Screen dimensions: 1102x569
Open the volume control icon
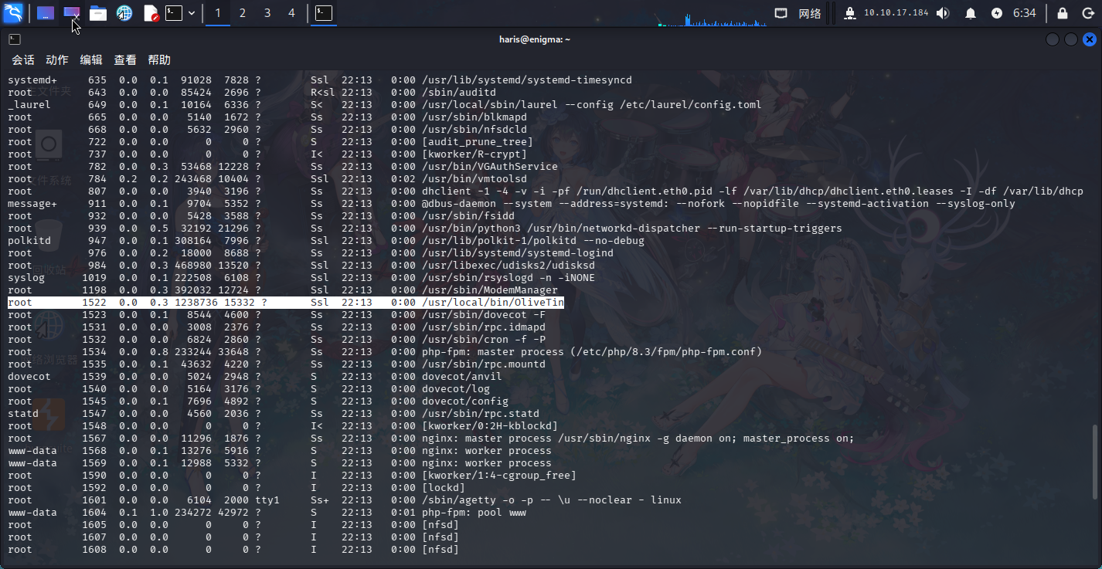[943, 13]
